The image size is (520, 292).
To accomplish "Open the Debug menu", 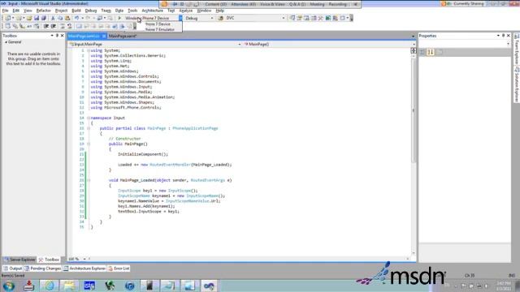I will tap(90, 11).
